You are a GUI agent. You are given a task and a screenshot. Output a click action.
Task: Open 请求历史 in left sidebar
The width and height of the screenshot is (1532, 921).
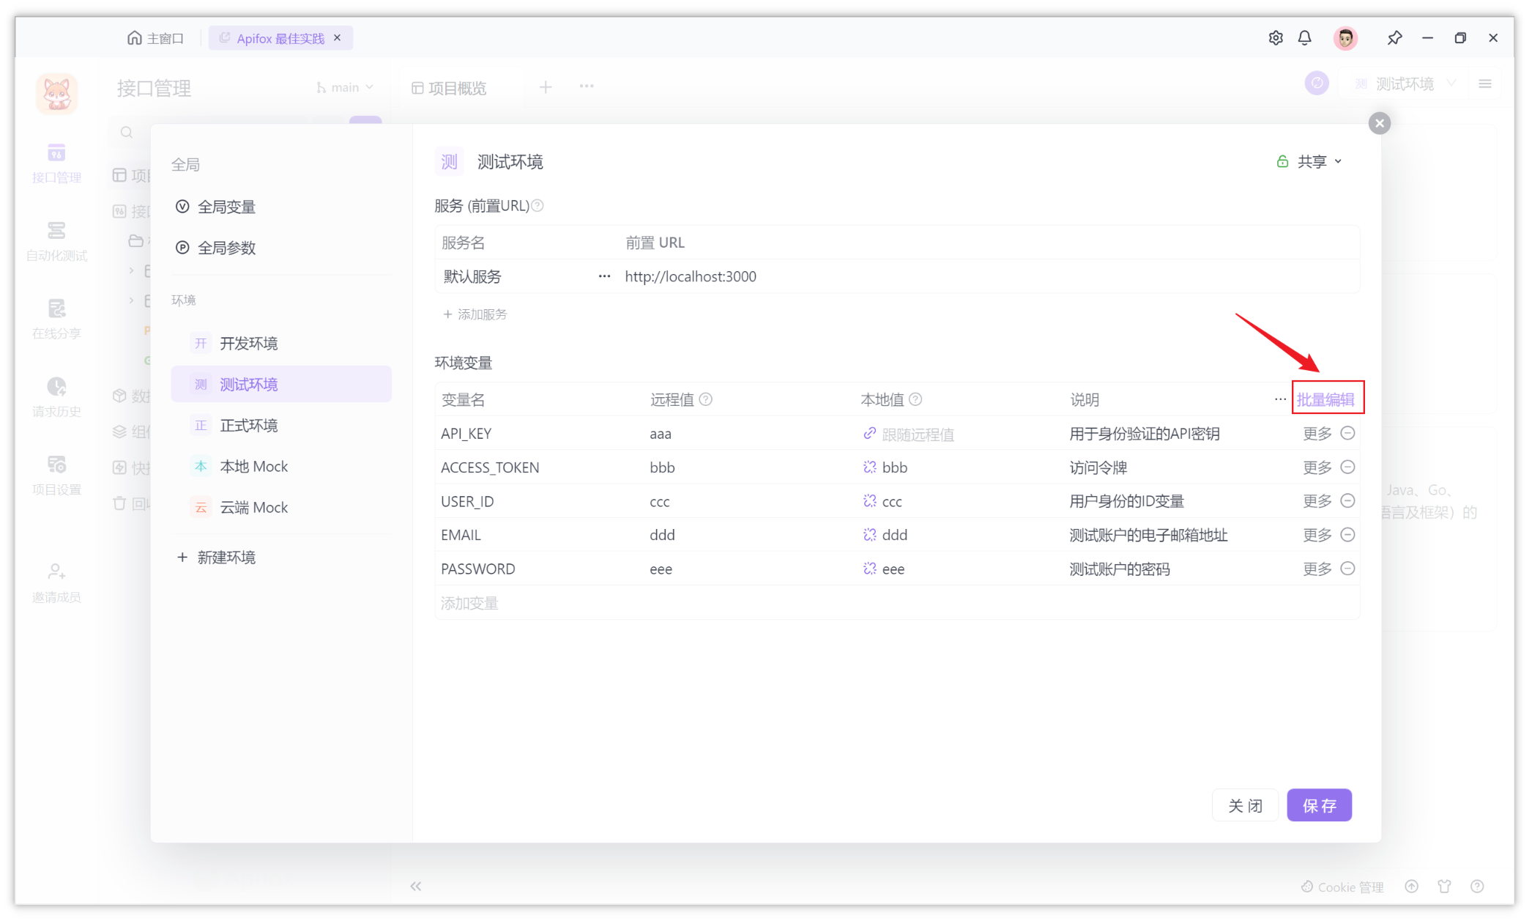(56, 397)
